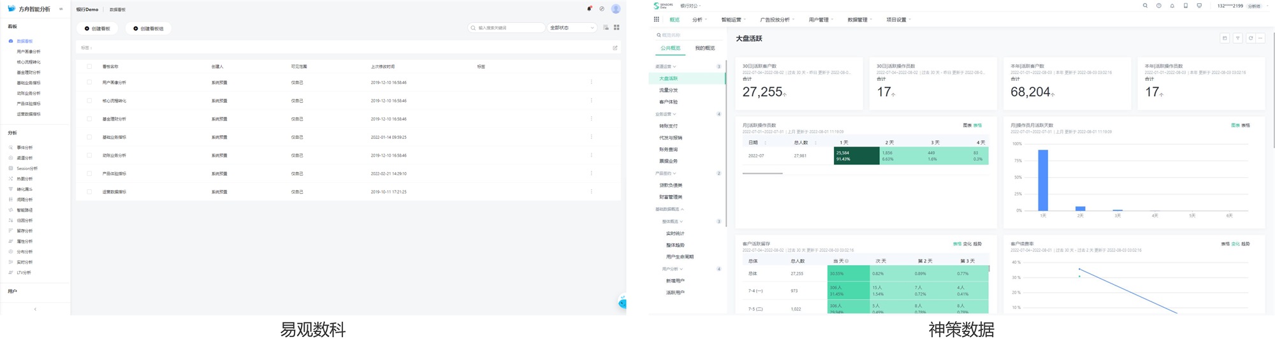The image size is (1275, 339).
Task: Collapse the 方舟 sidebar with bottom chevron
Action: (x=35, y=309)
